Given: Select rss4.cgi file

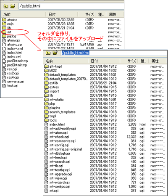Looking at the screenshot, I should pyautogui.click(x=11, y=77).
